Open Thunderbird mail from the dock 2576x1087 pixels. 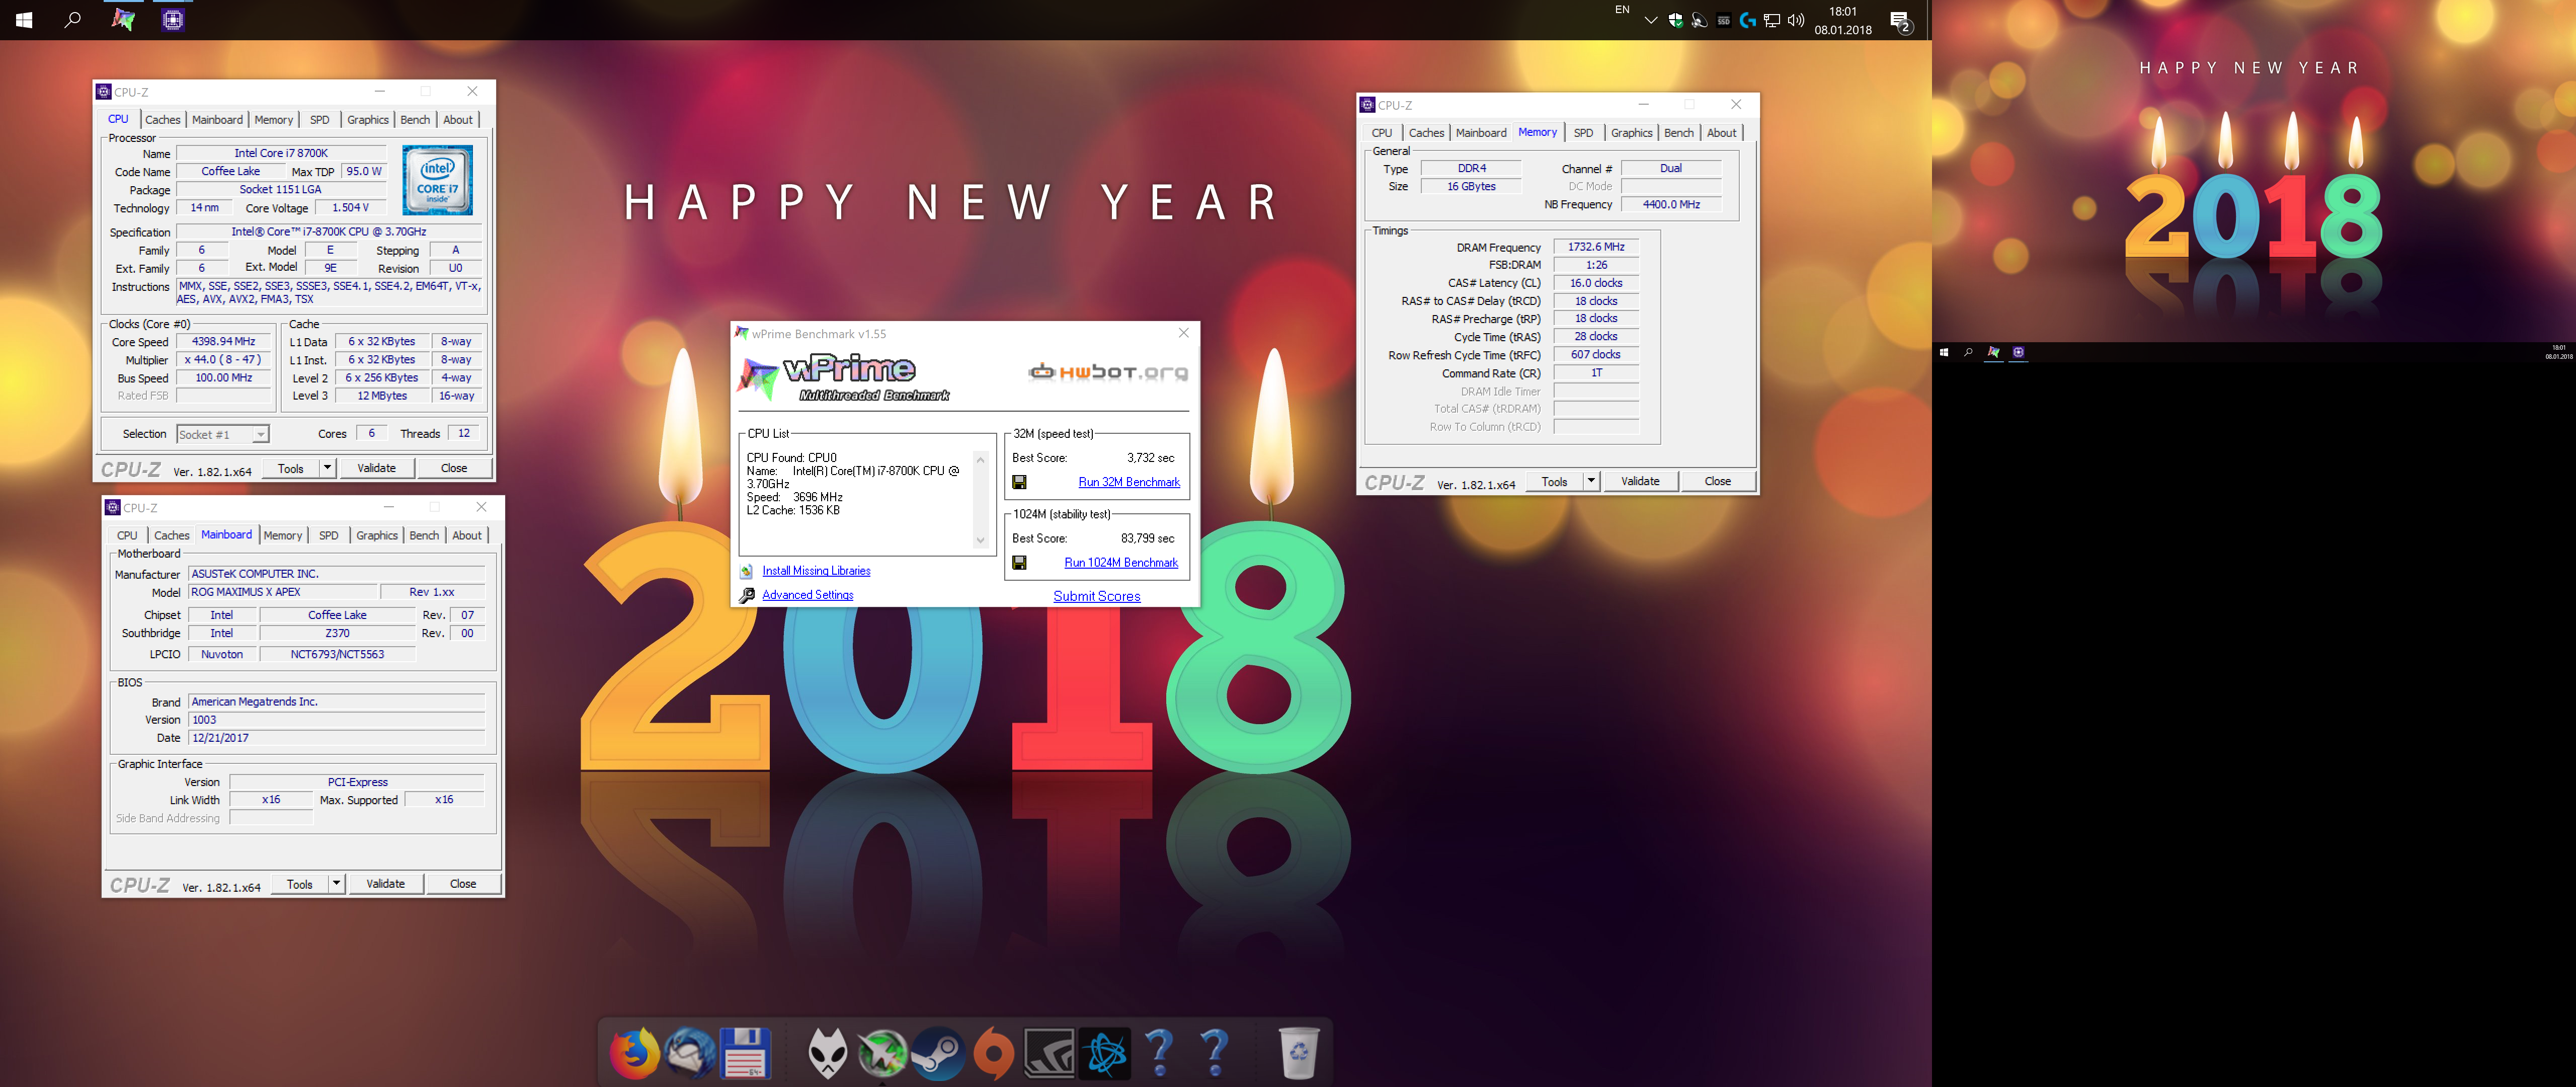tap(690, 1053)
